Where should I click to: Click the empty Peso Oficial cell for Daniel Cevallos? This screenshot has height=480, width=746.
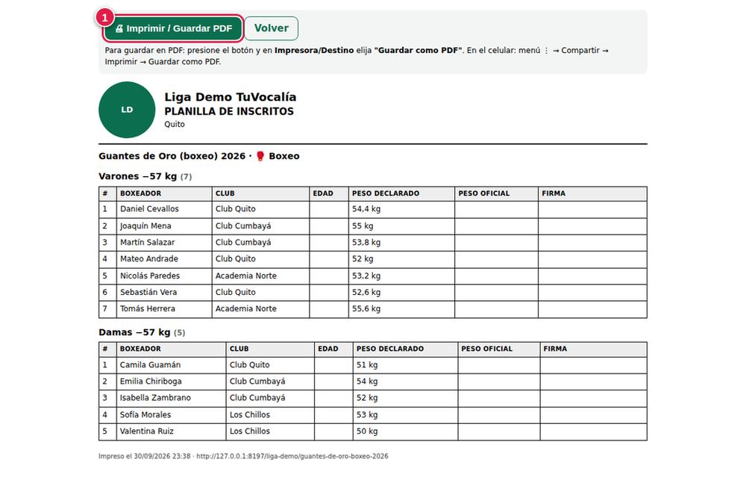[497, 210]
